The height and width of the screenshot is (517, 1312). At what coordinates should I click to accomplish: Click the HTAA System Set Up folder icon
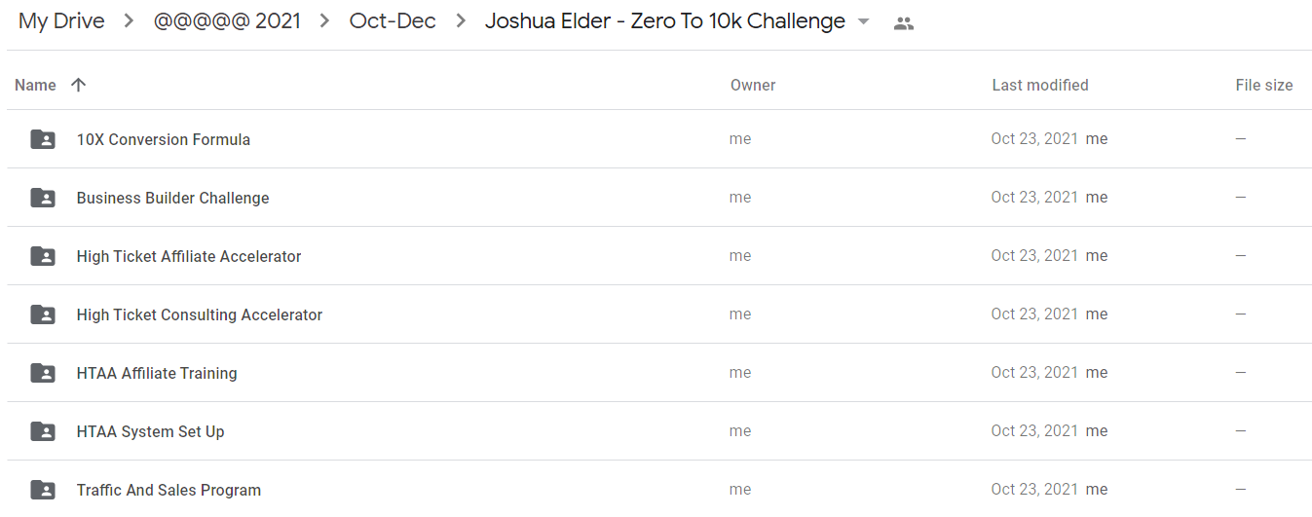point(43,431)
